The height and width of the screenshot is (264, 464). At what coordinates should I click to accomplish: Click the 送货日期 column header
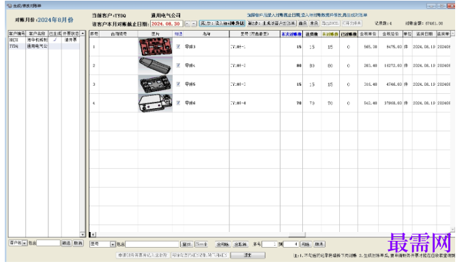pyautogui.click(x=424, y=34)
